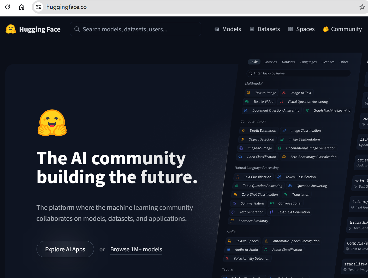The width and height of the screenshot is (368, 278).
Task: Click the Video Classification icon
Action: pyautogui.click(x=240, y=157)
